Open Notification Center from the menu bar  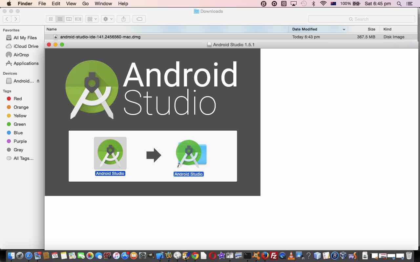click(409, 4)
